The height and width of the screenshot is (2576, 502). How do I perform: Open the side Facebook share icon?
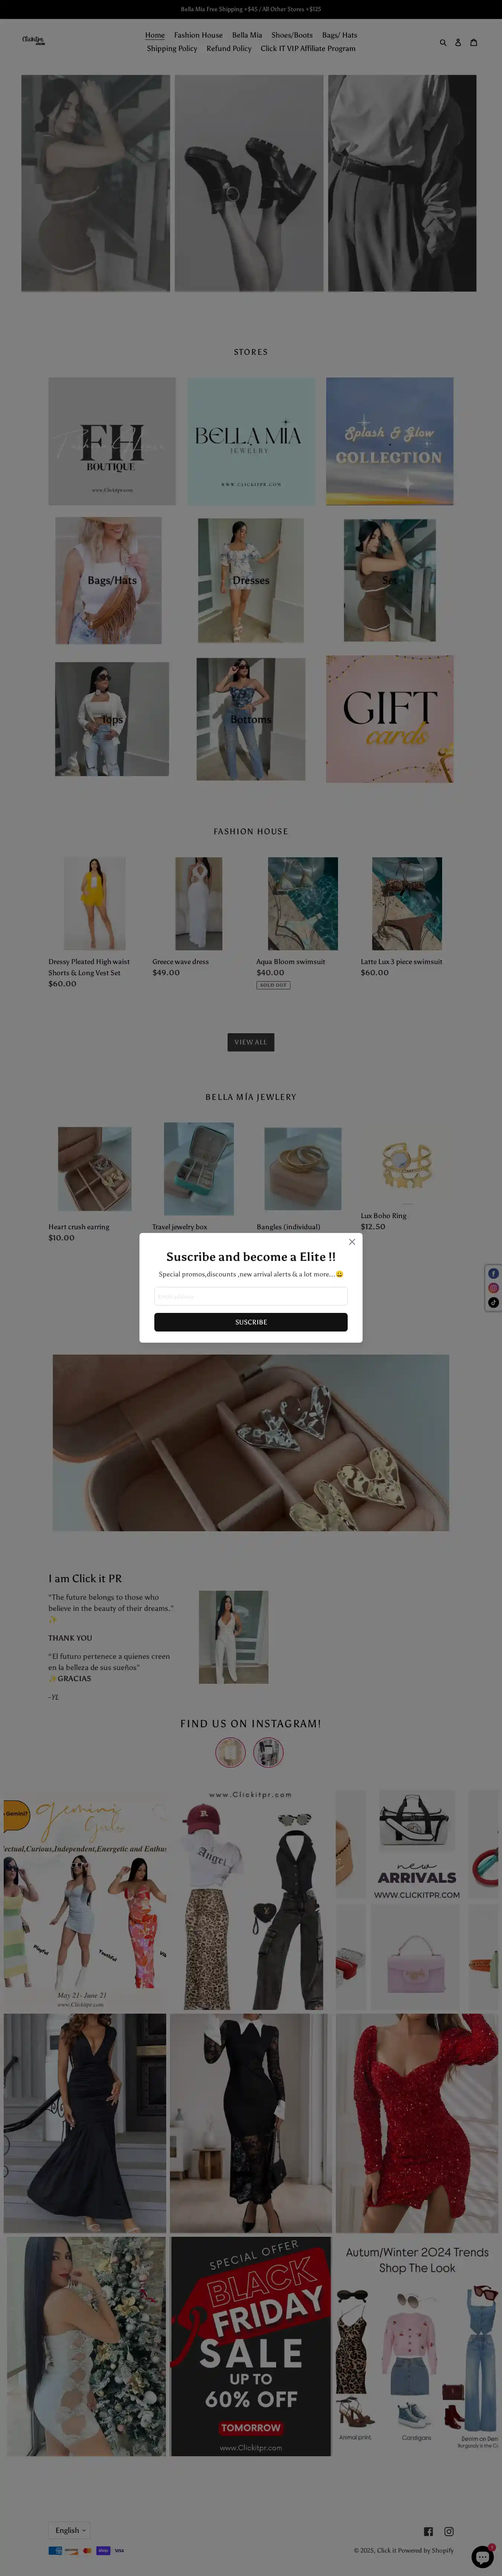493,1273
